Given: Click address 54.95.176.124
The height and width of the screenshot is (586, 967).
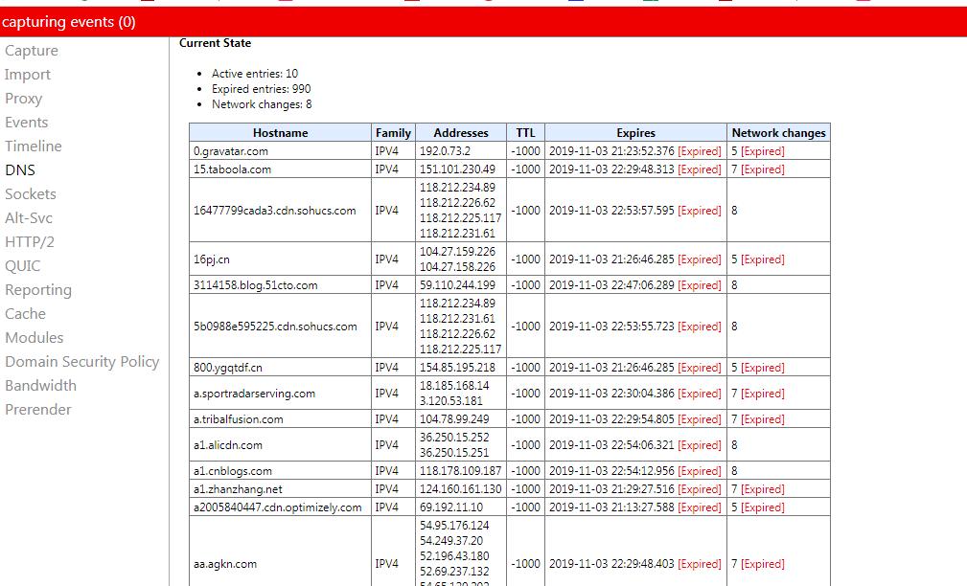Looking at the screenshot, I should 454,526.
